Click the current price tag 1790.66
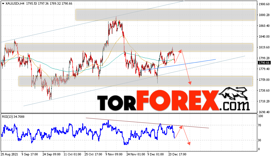 (x=264, y=63)
